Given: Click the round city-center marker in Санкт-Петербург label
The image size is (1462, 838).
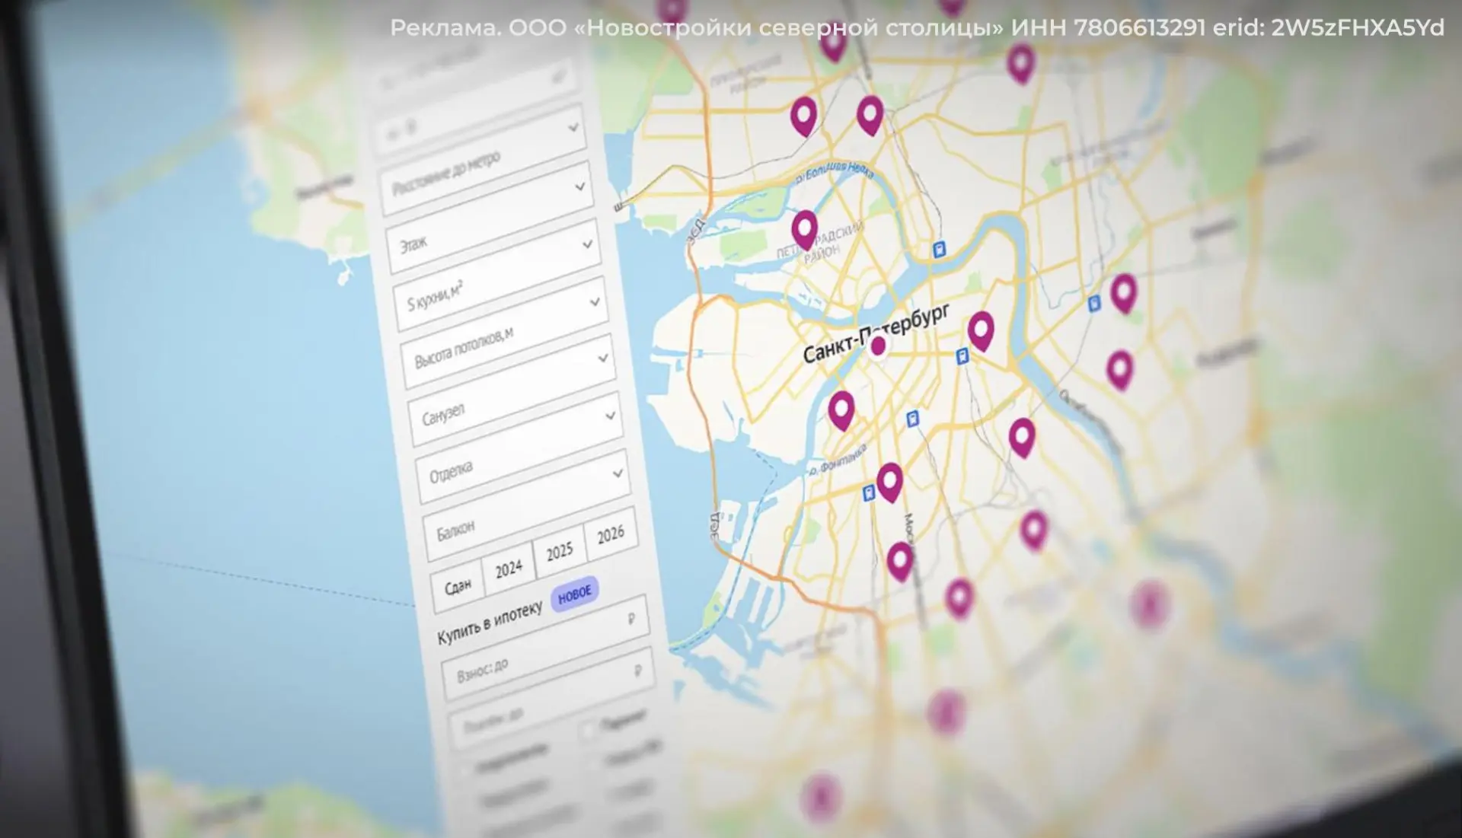Looking at the screenshot, I should (x=878, y=346).
